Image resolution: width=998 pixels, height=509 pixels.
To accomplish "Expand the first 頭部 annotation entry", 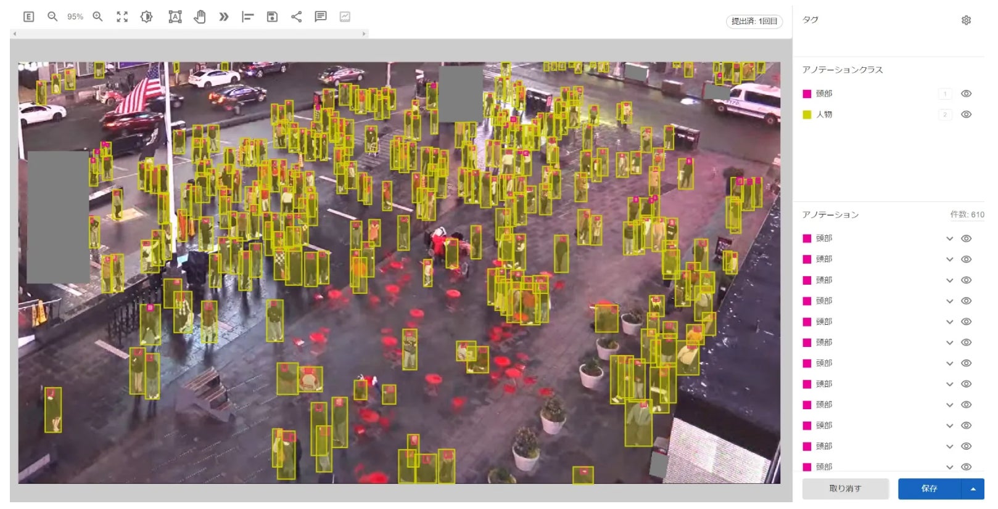I will point(949,238).
